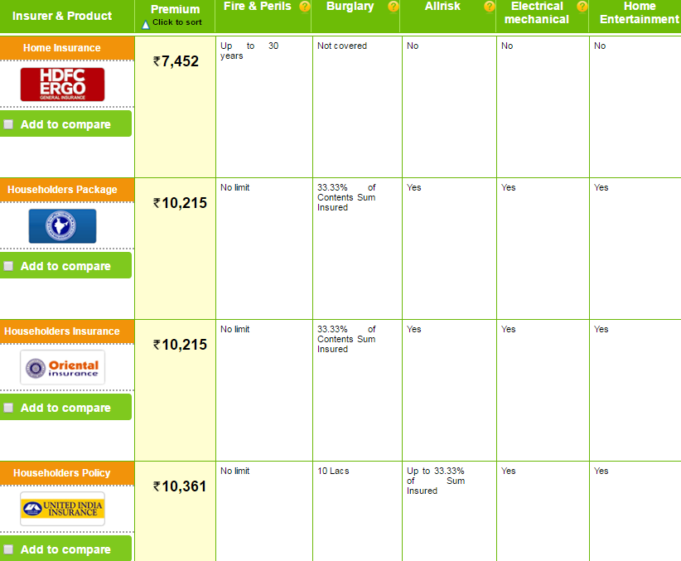Click the Oriental Insurance logo
681x561 pixels.
tap(62, 368)
